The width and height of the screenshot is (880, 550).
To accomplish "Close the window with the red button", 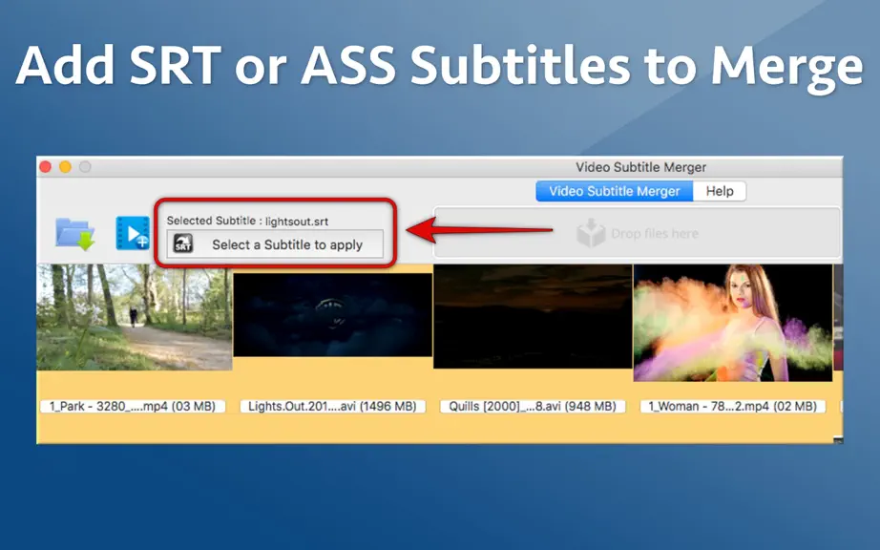I will (46, 167).
